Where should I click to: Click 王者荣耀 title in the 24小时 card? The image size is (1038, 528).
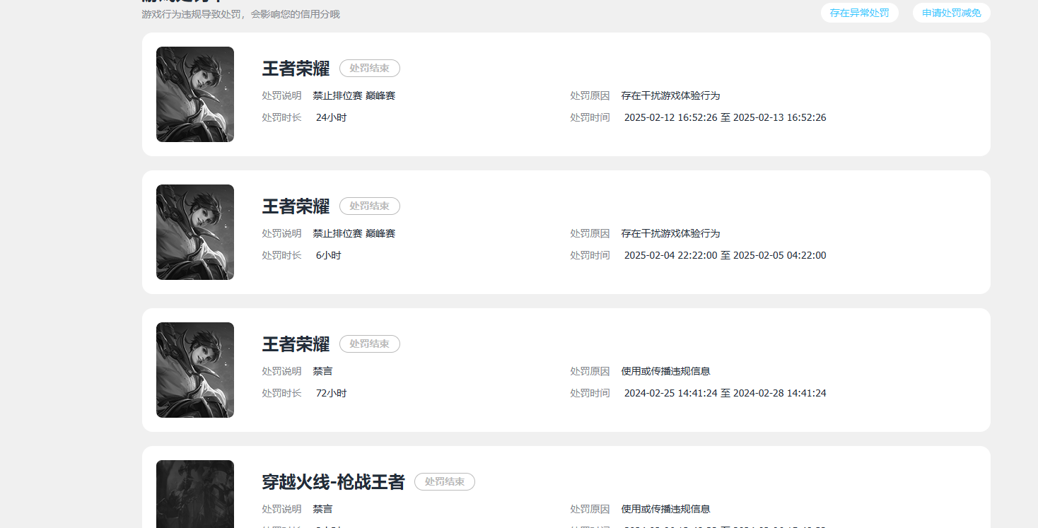296,69
